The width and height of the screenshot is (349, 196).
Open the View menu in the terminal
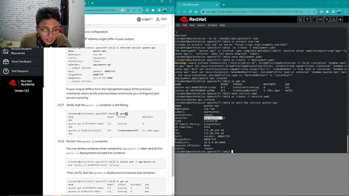192,25
